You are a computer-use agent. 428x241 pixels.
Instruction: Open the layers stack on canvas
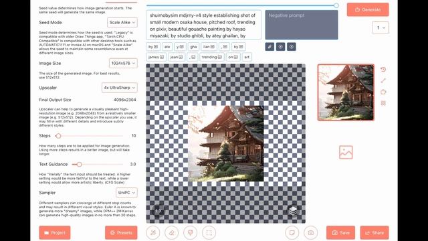coord(293,211)
